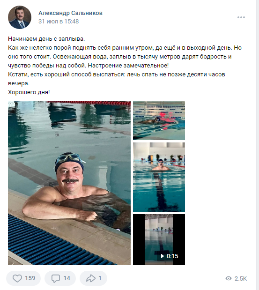Open photo of man standing in pool lane

(159, 177)
